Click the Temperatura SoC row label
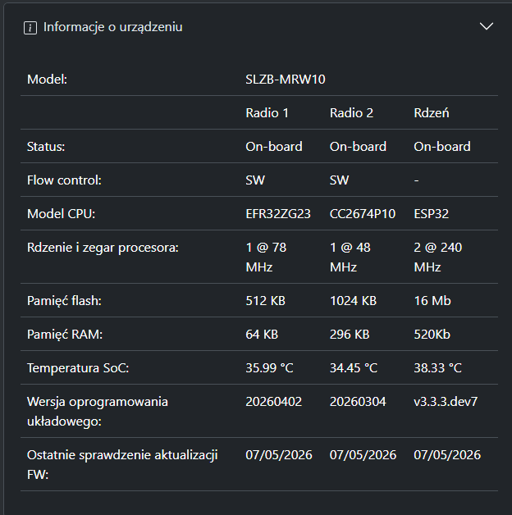The height and width of the screenshot is (515, 512). click(x=78, y=368)
